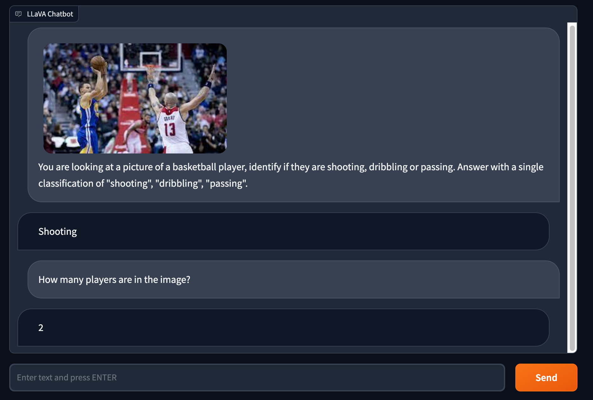This screenshot has height=400, width=593.
Task: Select the shooting, dribbling or passing prompt text
Action: 291,175
